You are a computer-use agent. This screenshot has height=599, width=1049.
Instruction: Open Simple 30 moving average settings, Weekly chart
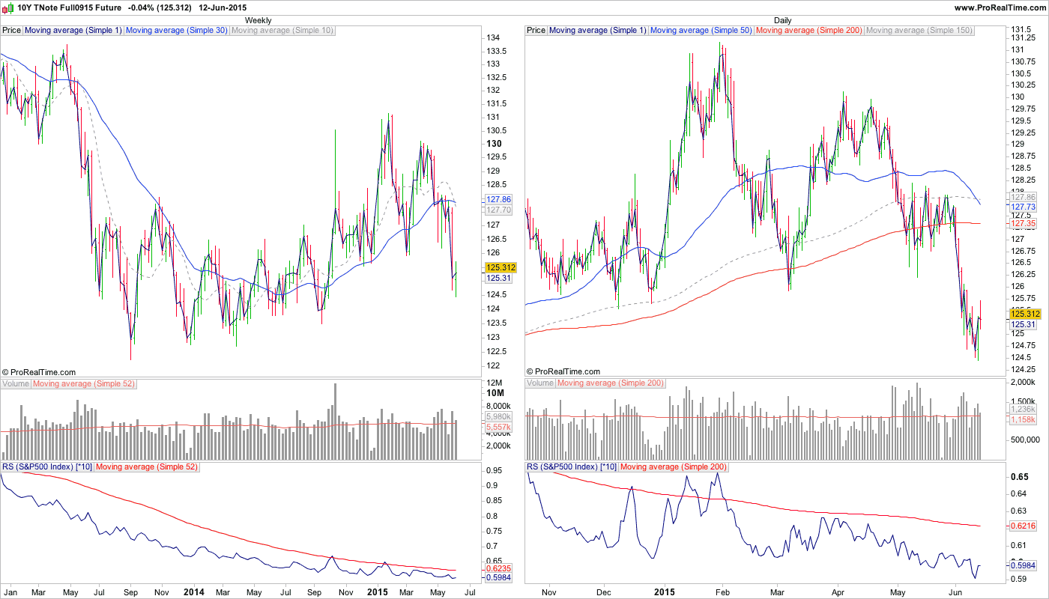[177, 31]
